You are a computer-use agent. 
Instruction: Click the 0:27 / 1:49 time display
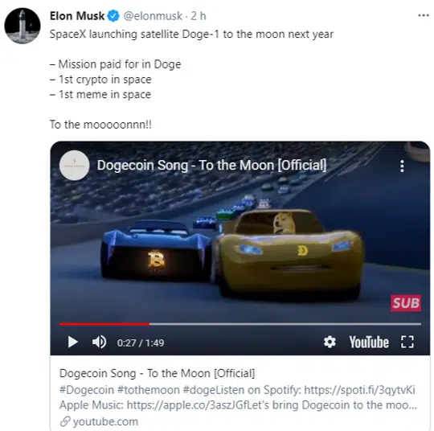coord(141,343)
